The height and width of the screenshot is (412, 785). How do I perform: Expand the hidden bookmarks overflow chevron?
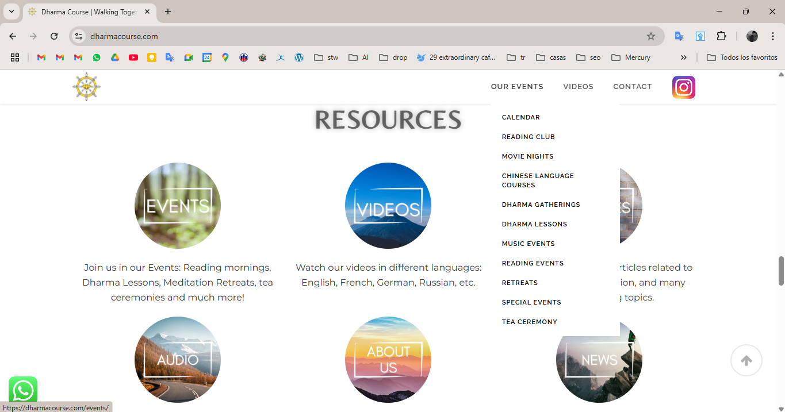pyautogui.click(x=683, y=57)
